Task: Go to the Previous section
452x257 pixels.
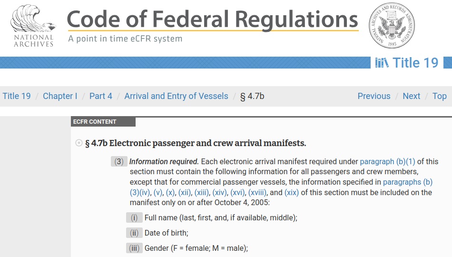Action: [374, 96]
